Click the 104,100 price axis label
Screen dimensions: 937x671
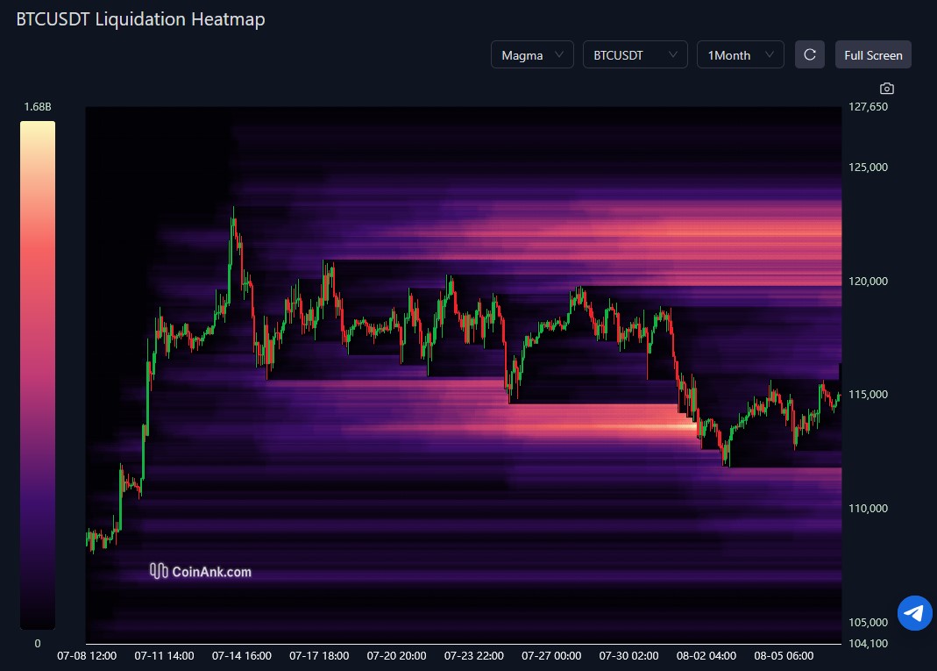point(869,644)
